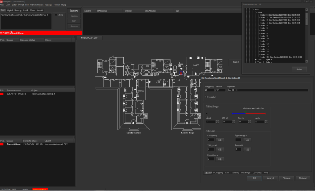Switch to the DC-koppling tab
Viewport: 315px width, 191px height.
click(218, 173)
